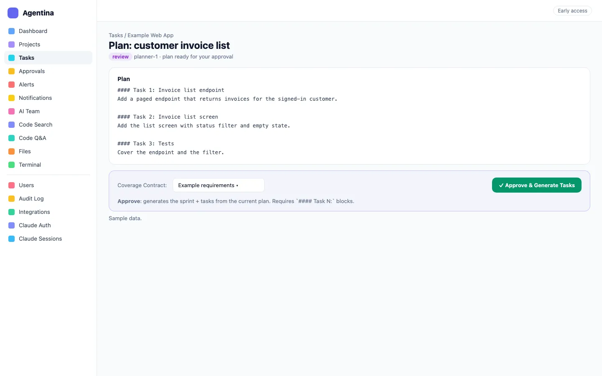Click 'Cover the endpoint and the filter.' text
Image resolution: width=602 pixels, height=376 pixels.
point(171,152)
